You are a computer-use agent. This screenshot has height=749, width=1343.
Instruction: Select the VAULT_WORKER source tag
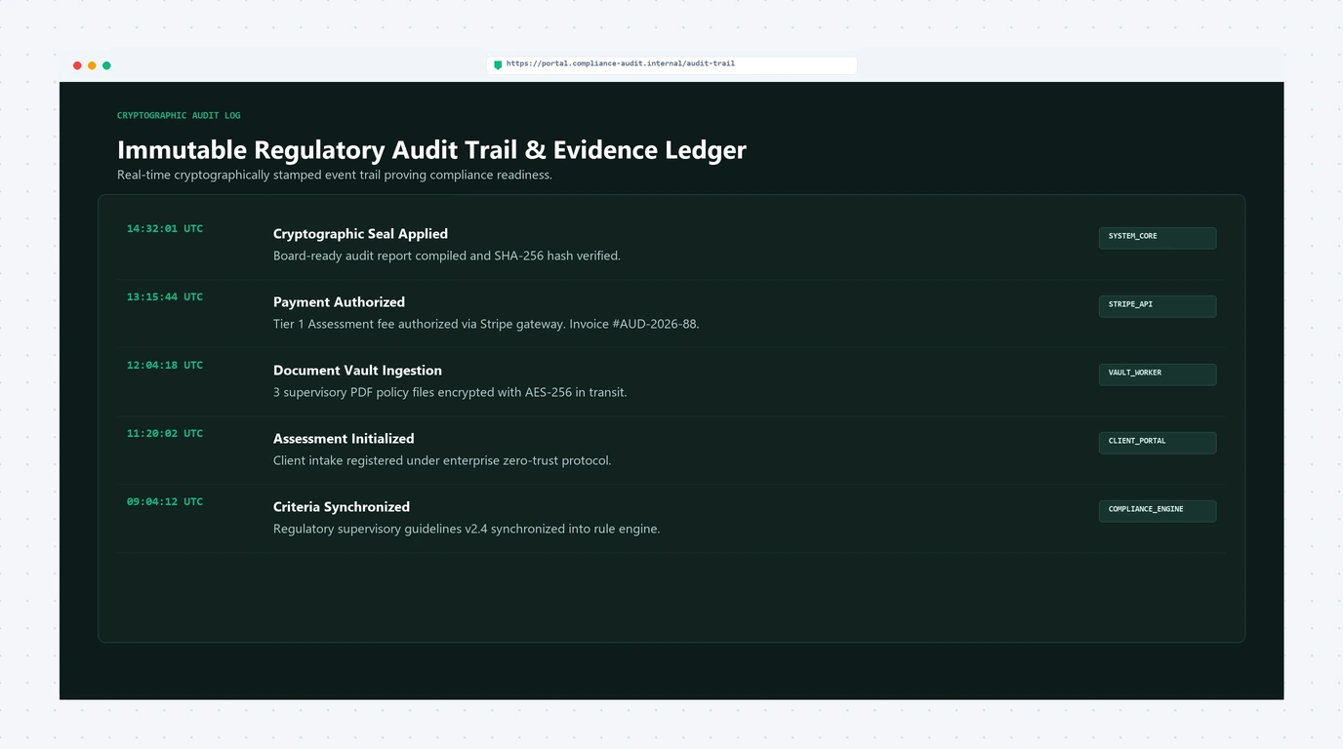click(1158, 374)
